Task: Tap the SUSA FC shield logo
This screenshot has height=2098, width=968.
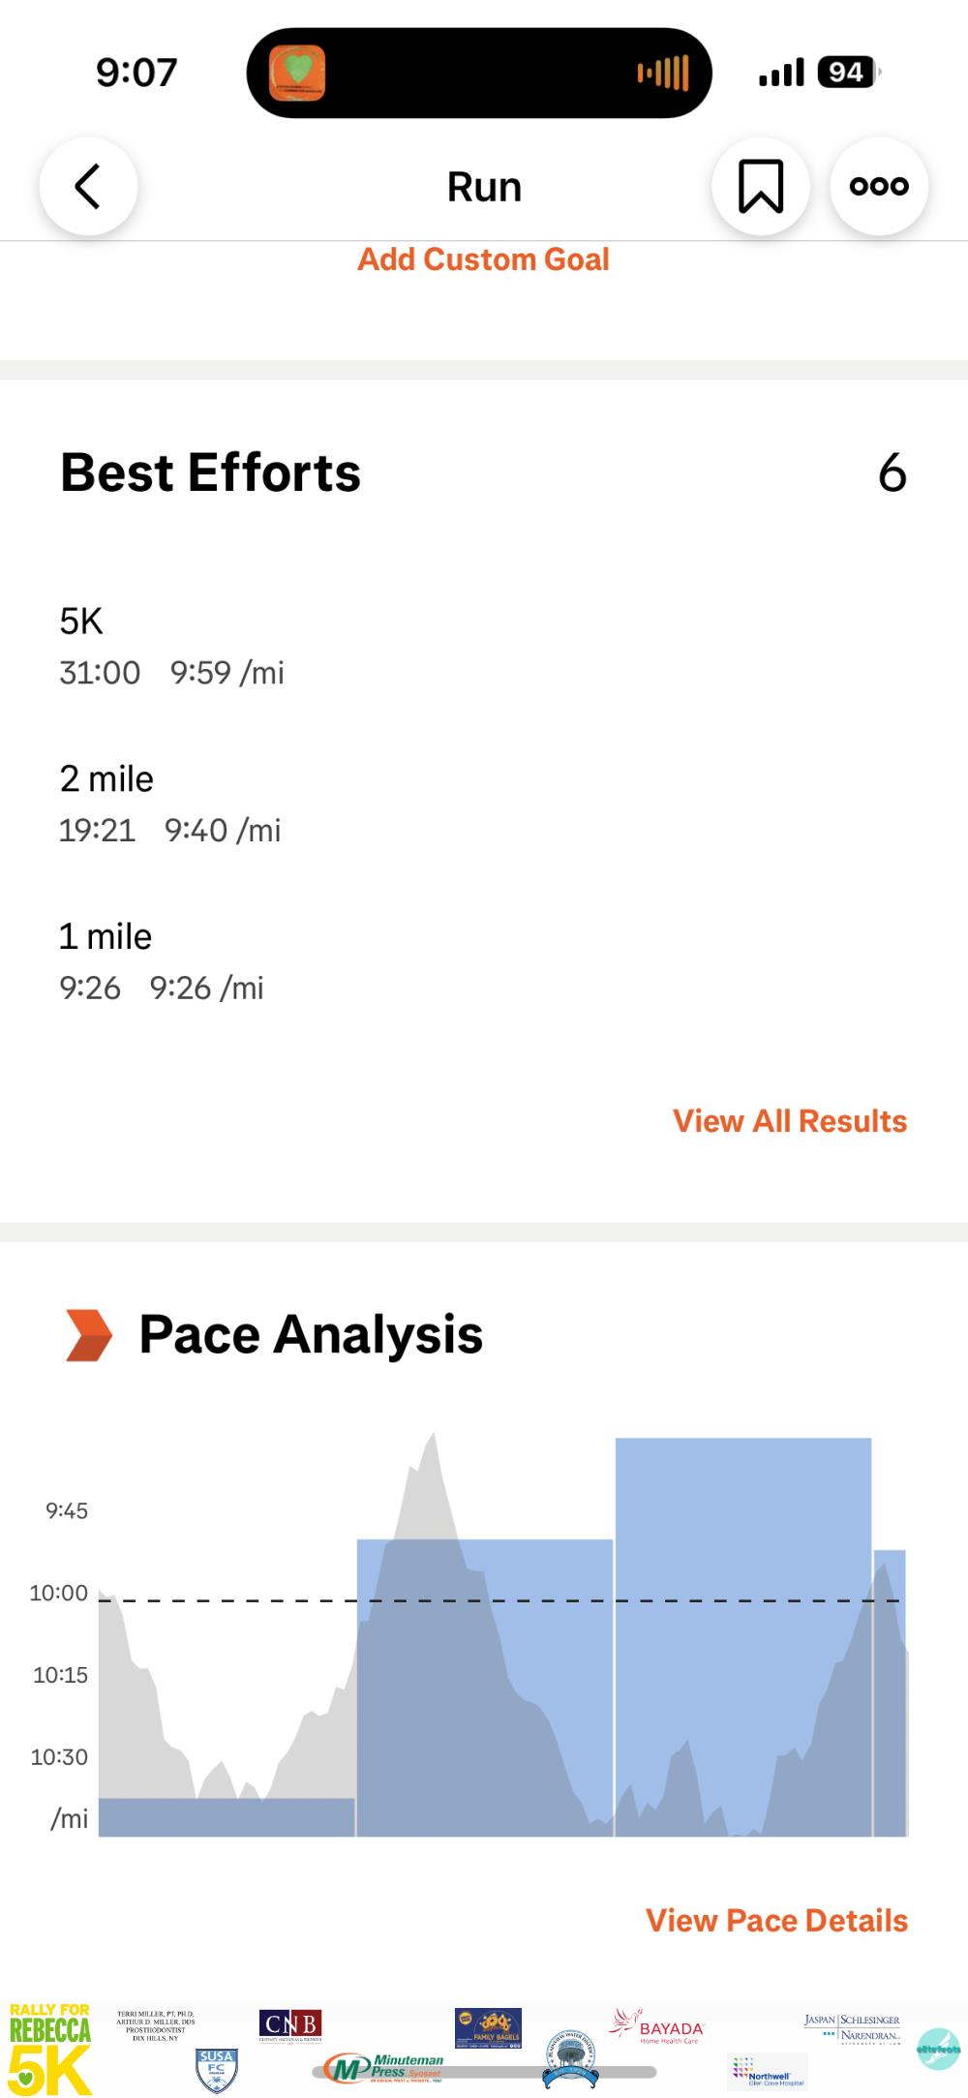Action: point(217,2069)
